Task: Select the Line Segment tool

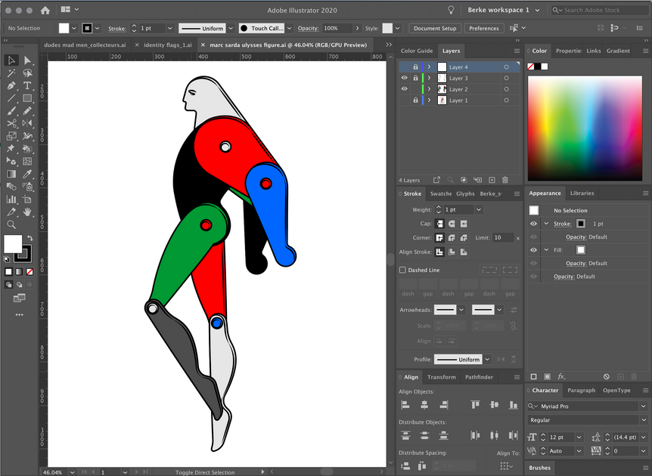Action: [x=11, y=98]
